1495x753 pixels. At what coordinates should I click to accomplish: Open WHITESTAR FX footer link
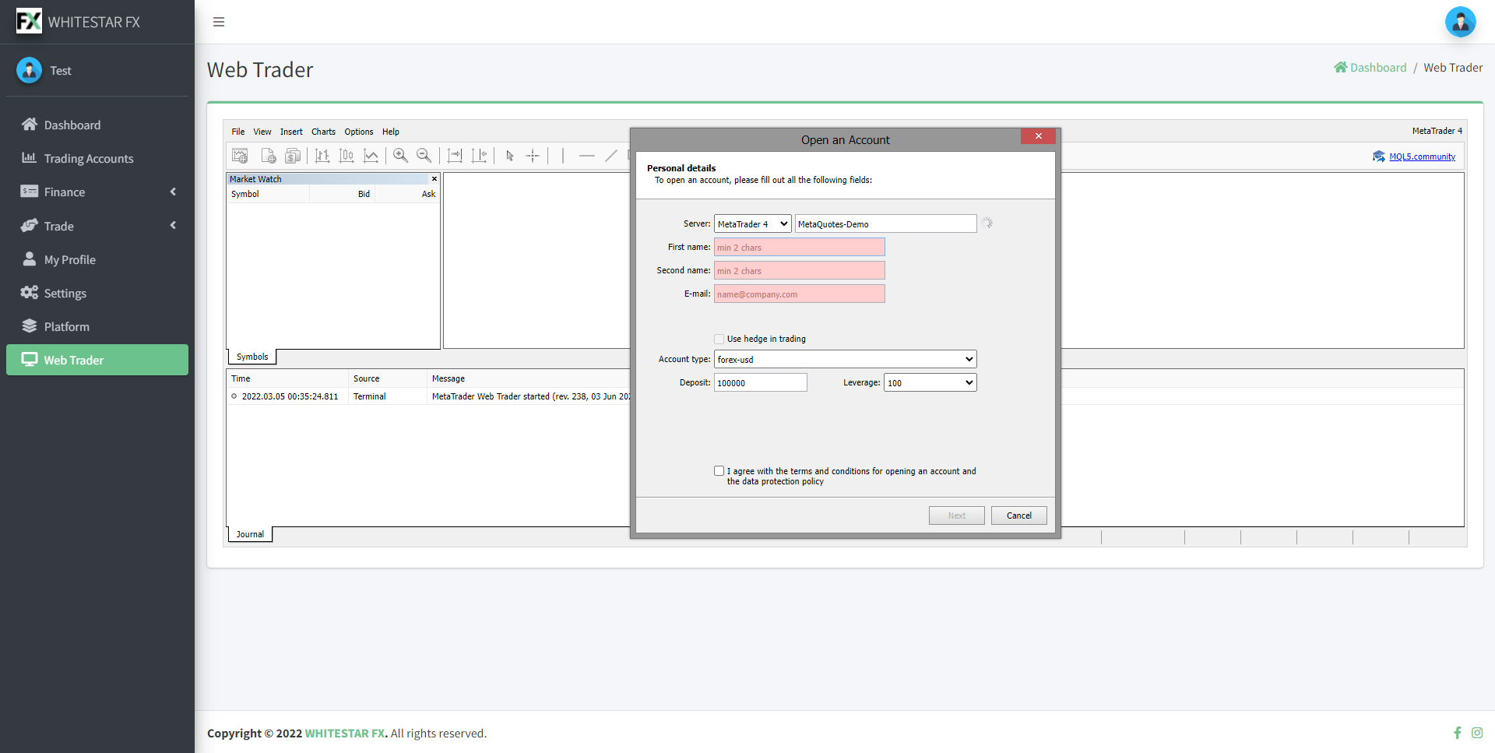click(345, 734)
